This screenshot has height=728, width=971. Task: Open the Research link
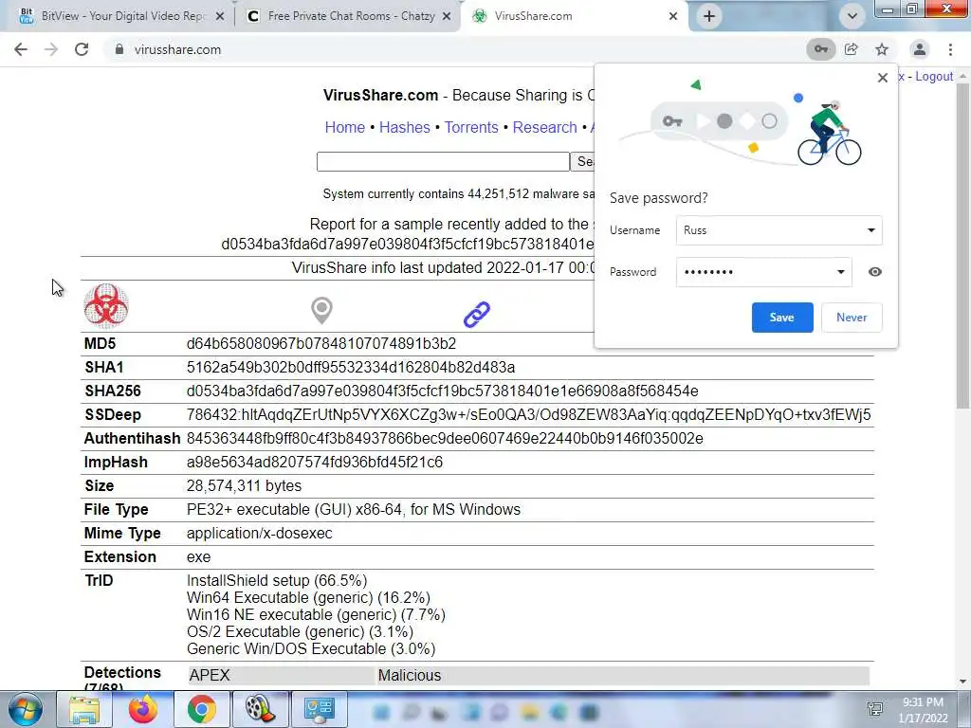pos(545,127)
